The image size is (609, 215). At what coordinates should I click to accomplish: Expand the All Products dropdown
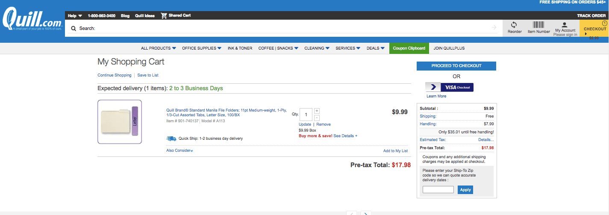coord(159,48)
